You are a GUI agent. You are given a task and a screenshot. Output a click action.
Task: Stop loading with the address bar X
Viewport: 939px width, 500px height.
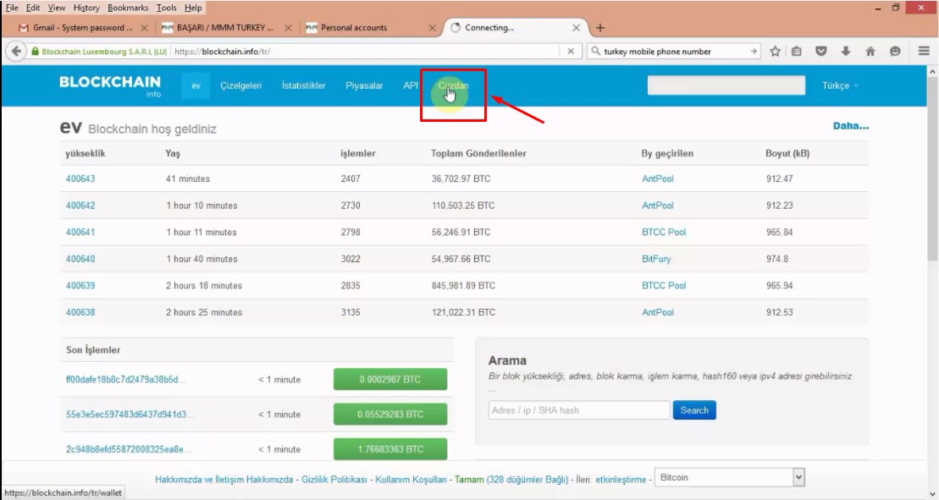[x=571, y=52]
